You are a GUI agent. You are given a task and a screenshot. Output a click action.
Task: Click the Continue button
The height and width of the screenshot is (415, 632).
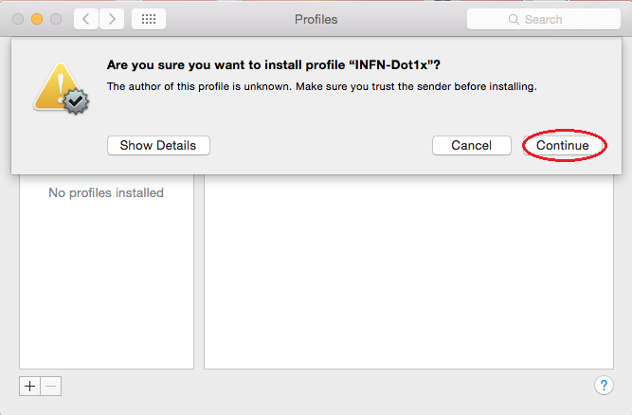click(563, 146)
